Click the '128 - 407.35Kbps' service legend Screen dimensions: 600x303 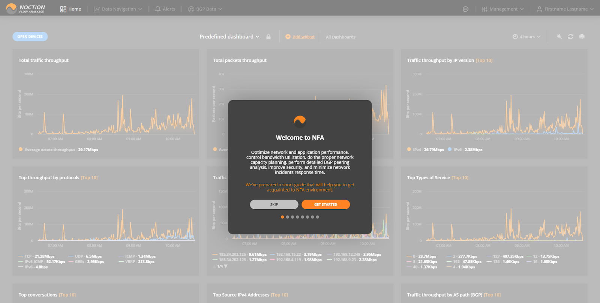pyautogui.click(x=505, y=256)
